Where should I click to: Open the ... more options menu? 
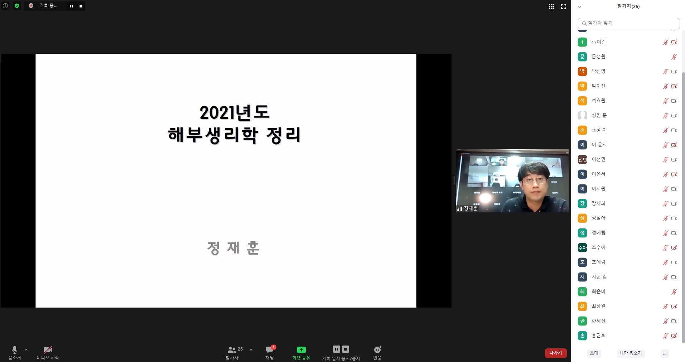point(665,353)
